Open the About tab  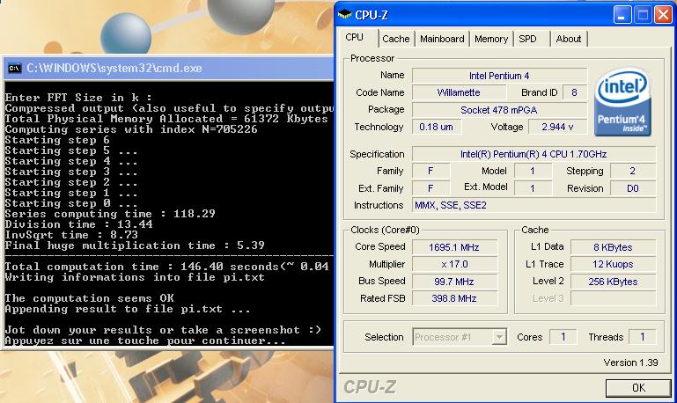(568, 39)
